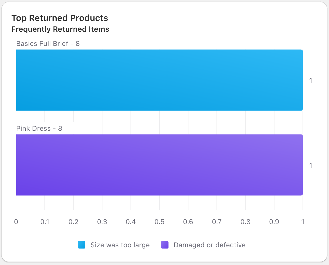Click the 0.5 x-axis tick label

point(159,222)
